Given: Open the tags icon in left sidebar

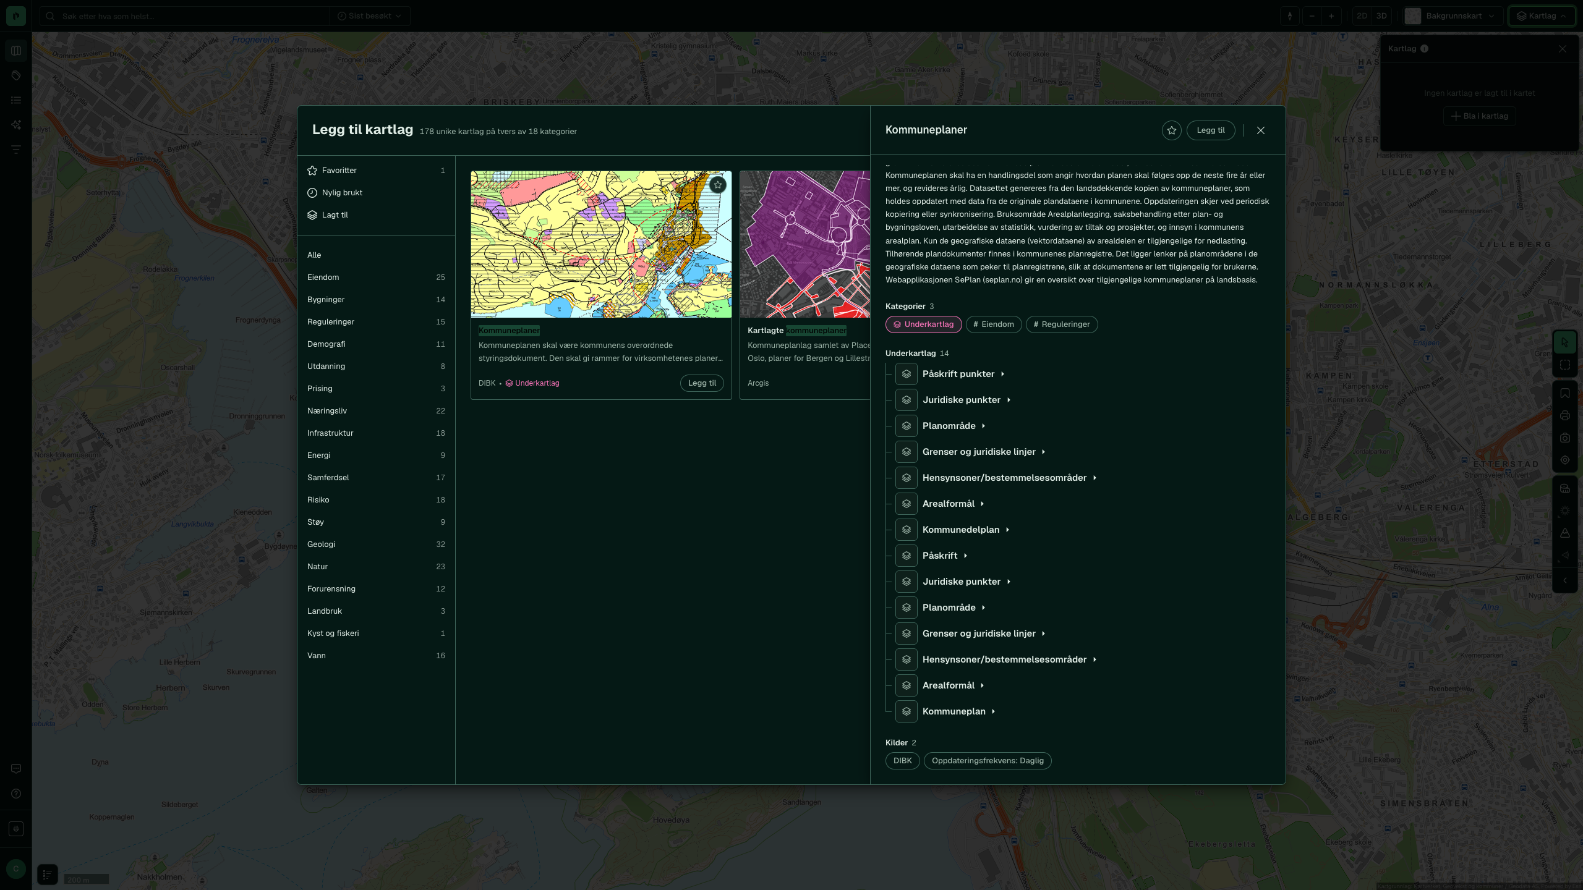Looking at the screenshot, I should coord(16,75).
